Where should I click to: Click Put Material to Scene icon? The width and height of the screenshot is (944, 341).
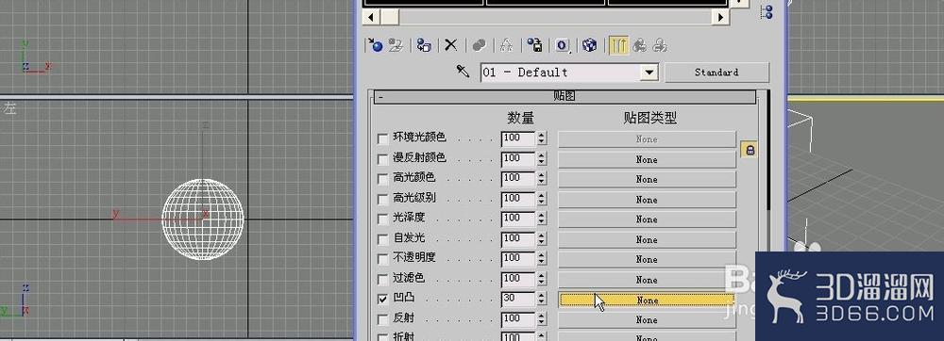click(x=396, y=45)
